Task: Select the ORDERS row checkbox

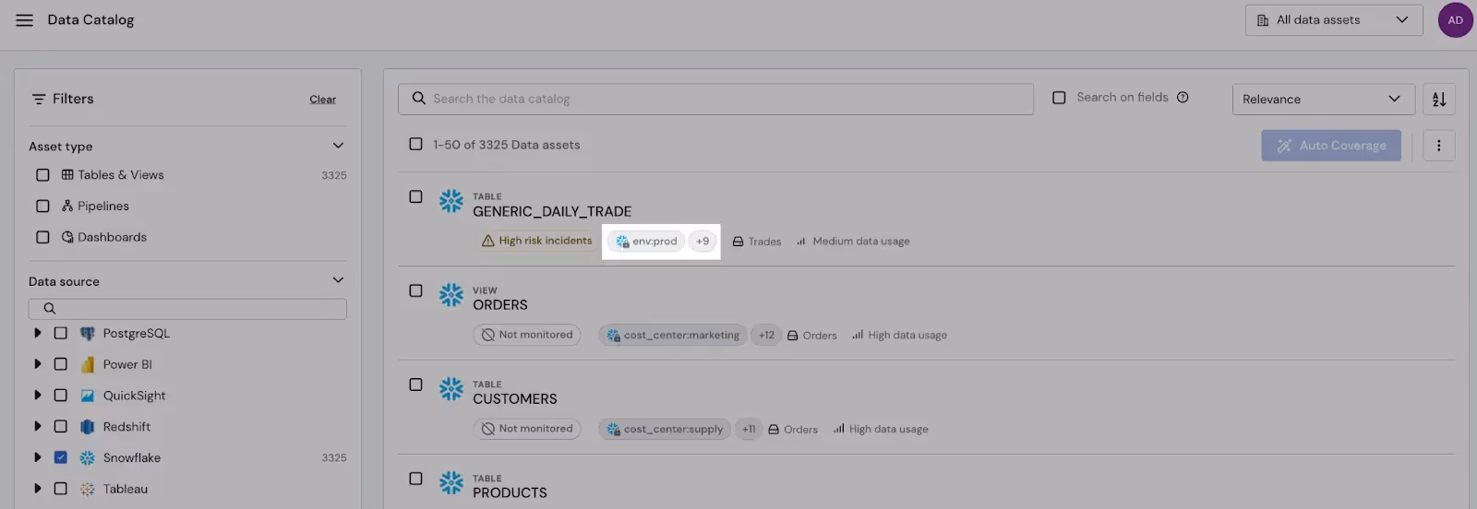Action: point(415,290)
